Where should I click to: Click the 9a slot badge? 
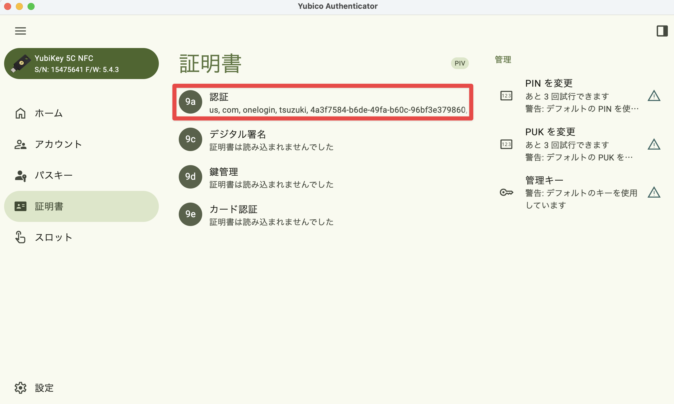pyautogui.click(x=190, y=102)
